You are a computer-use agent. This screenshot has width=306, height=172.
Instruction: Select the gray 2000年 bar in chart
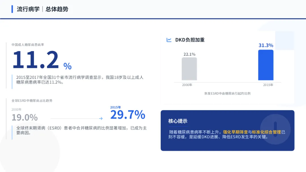(x=189, y=69)
